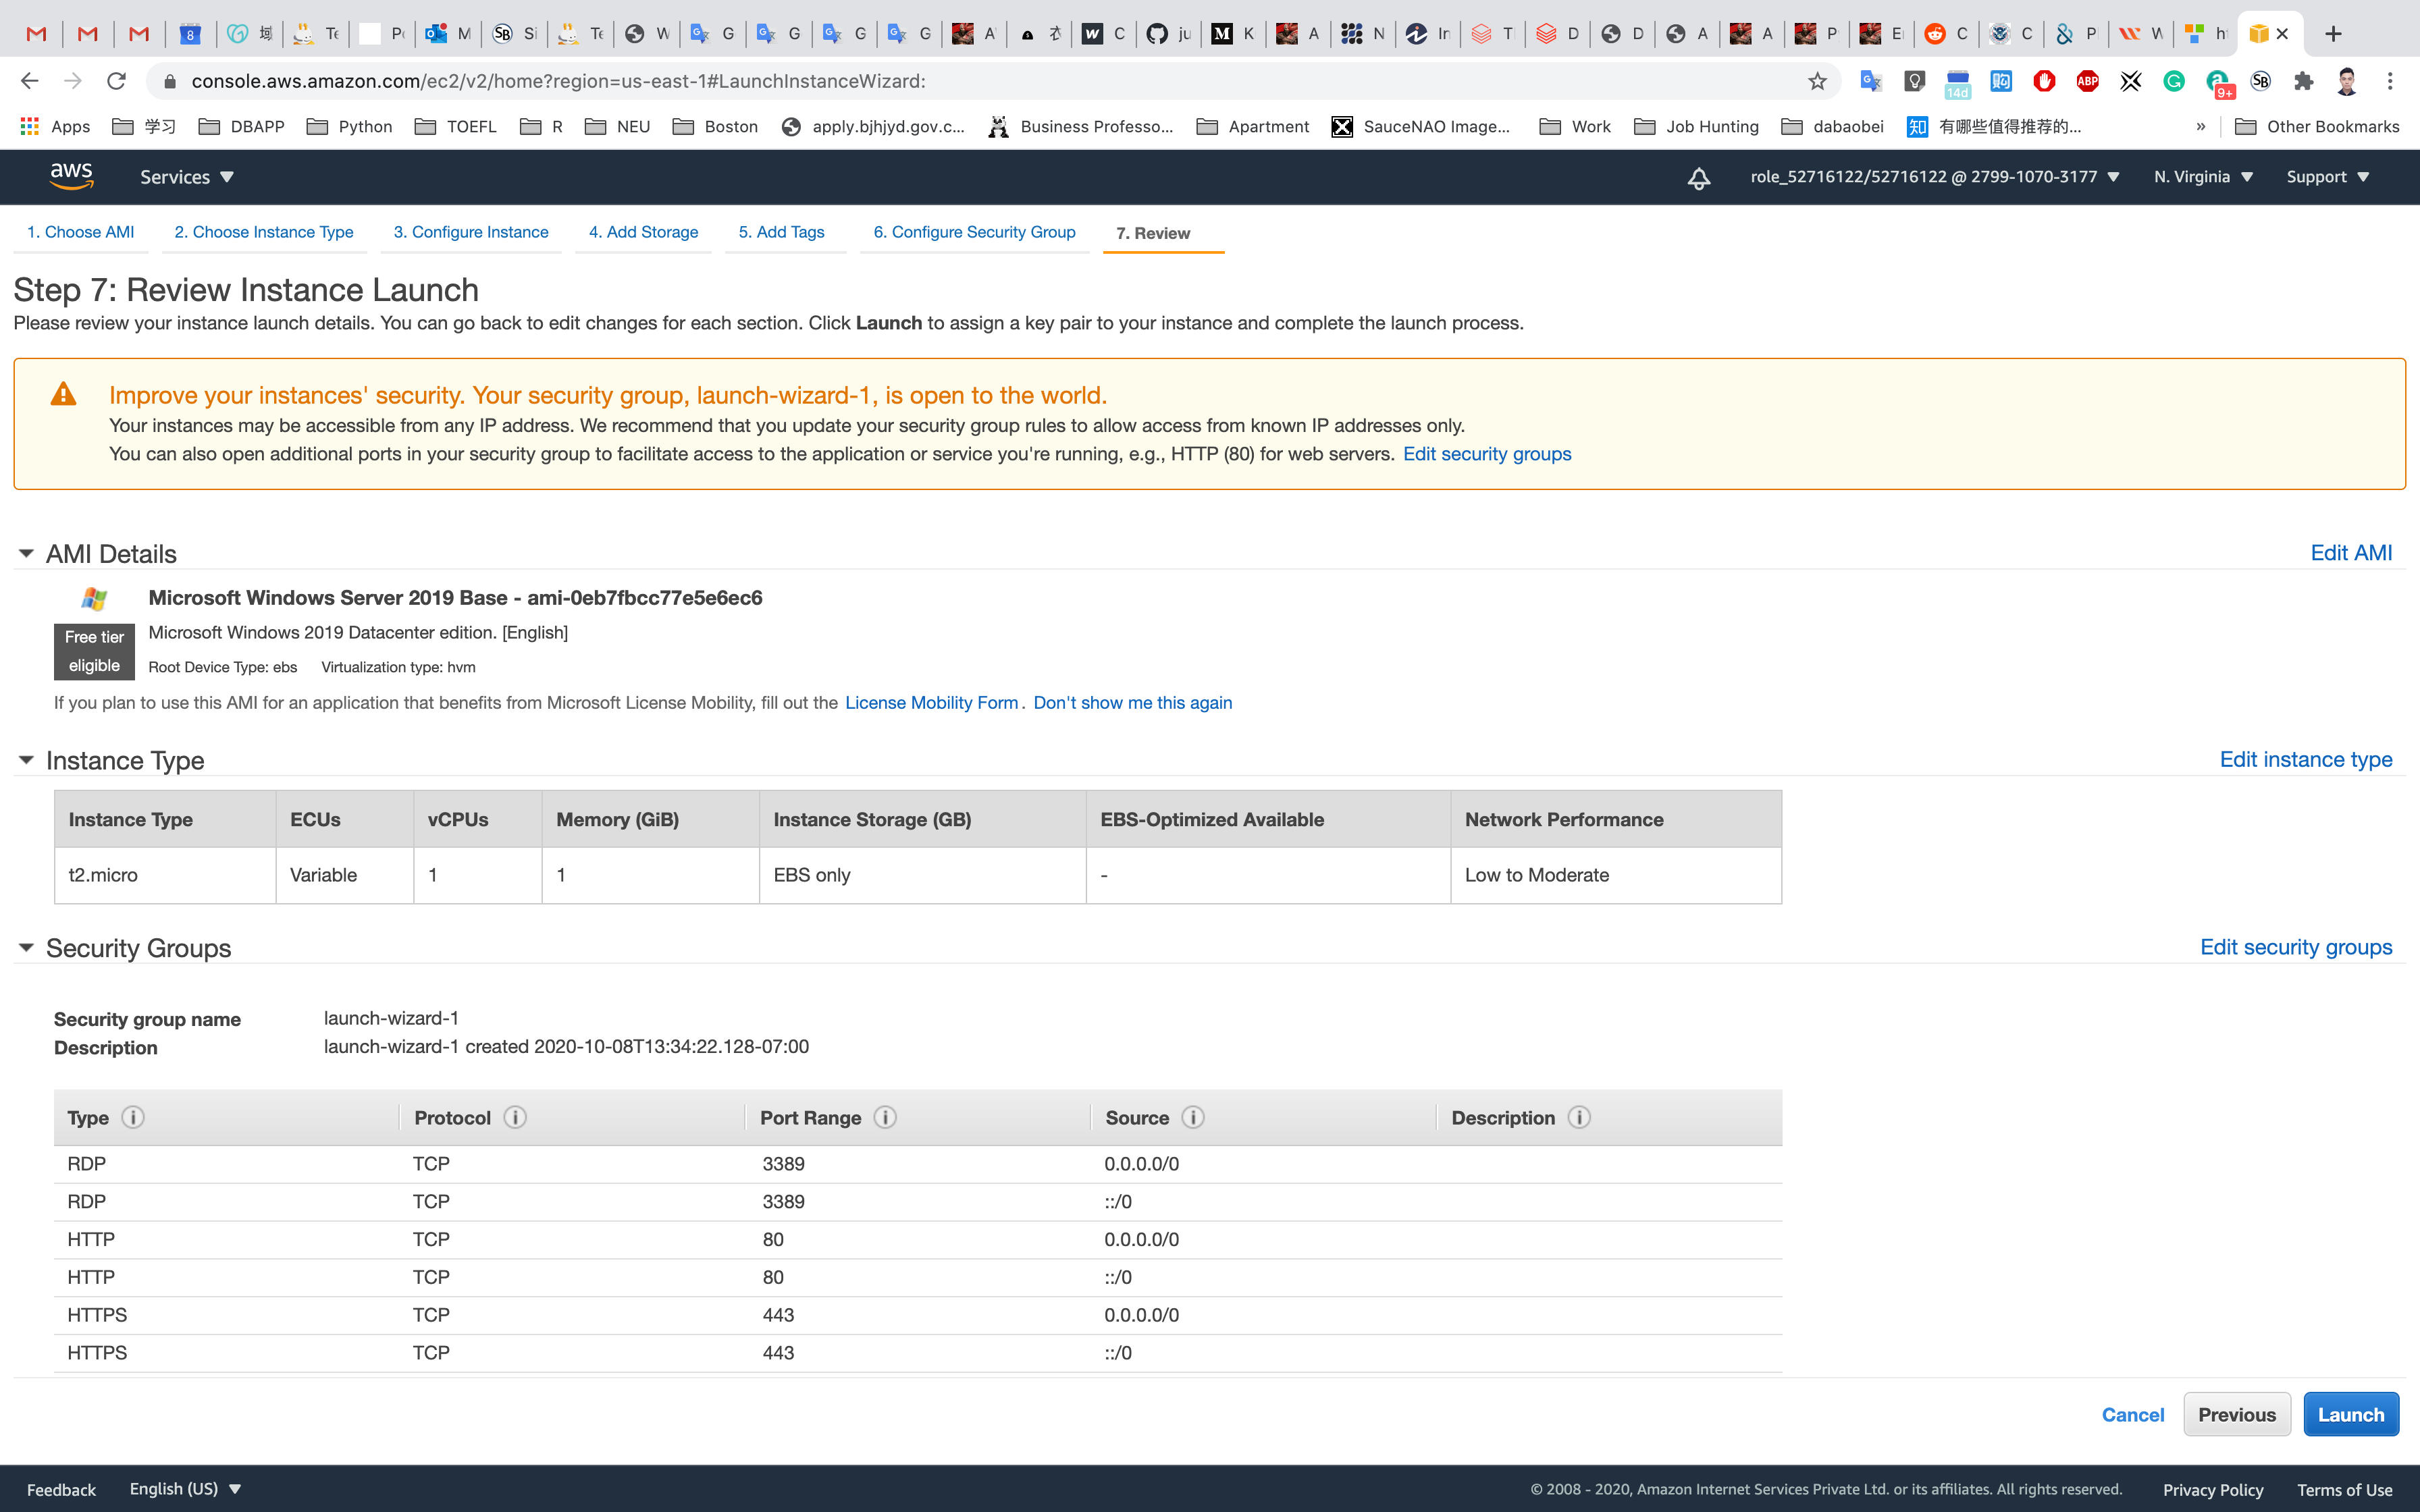Click the info icon next to Port Range
2420x1512 pixels.
coord(885,1117)
